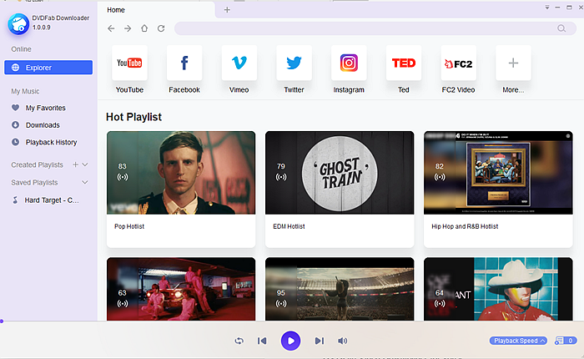Open the Instagram site shortcut
Viewport: 584px width, 359px height.
point(349,63)
